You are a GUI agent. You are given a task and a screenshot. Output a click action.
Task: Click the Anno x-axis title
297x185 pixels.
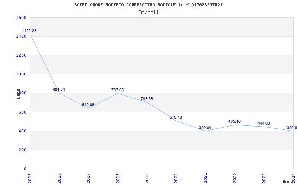pyautogui.click(x=288, y=181)
